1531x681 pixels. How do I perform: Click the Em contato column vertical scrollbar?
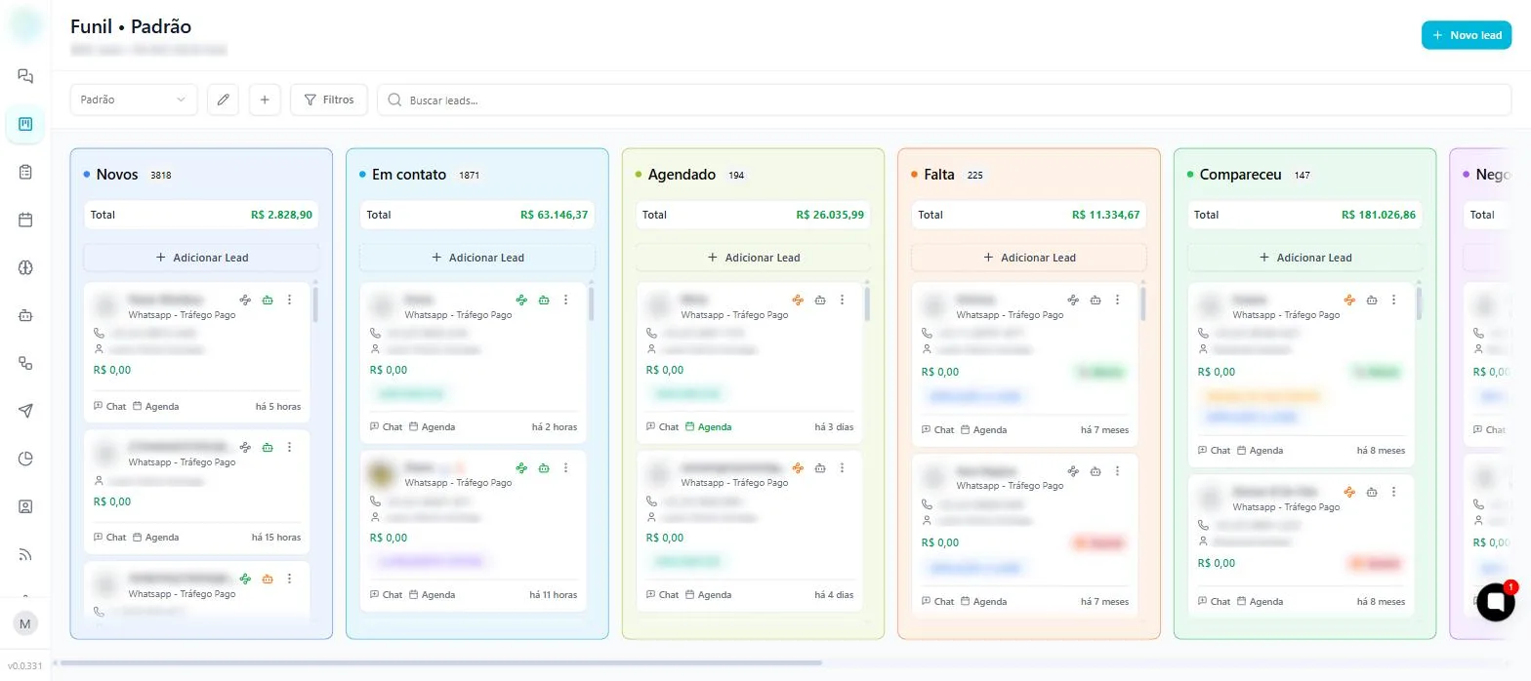click(x=592, y=304)
